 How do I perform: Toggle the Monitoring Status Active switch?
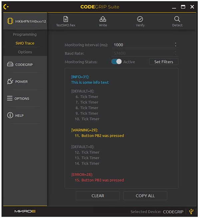coord(116,62)
